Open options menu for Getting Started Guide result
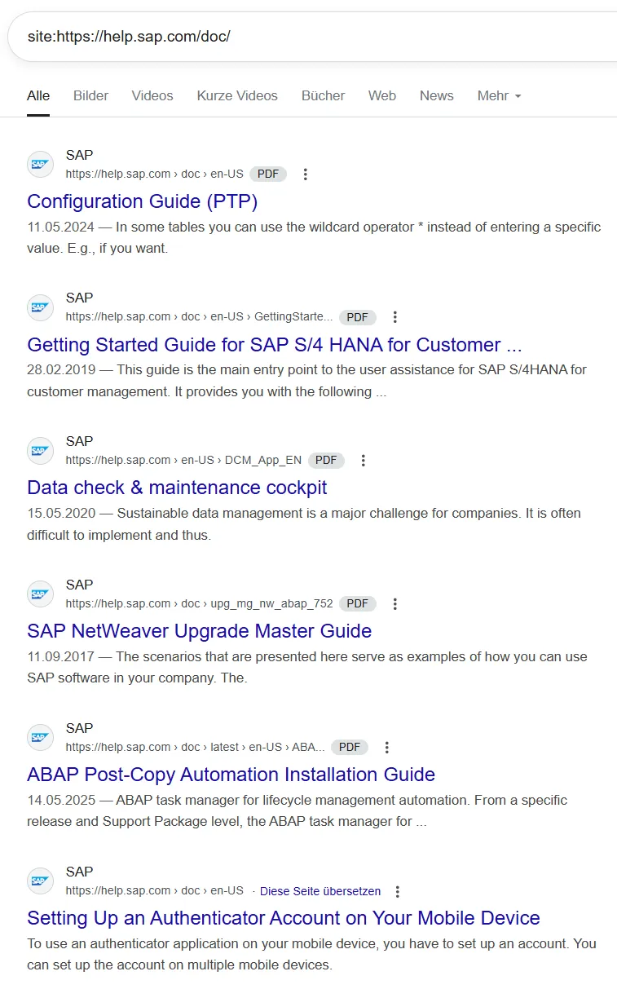Viewport: 617px width, 989px height. tap(394, 317)
